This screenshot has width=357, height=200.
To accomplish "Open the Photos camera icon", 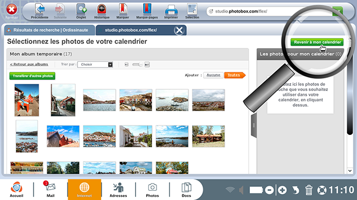I will tap(152, 190).
